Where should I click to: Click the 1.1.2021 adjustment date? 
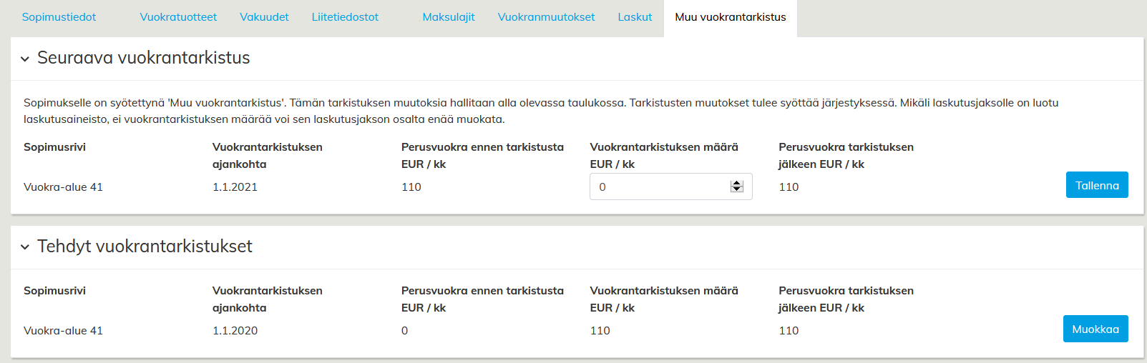pyautogui.click(x=235, y=187)
